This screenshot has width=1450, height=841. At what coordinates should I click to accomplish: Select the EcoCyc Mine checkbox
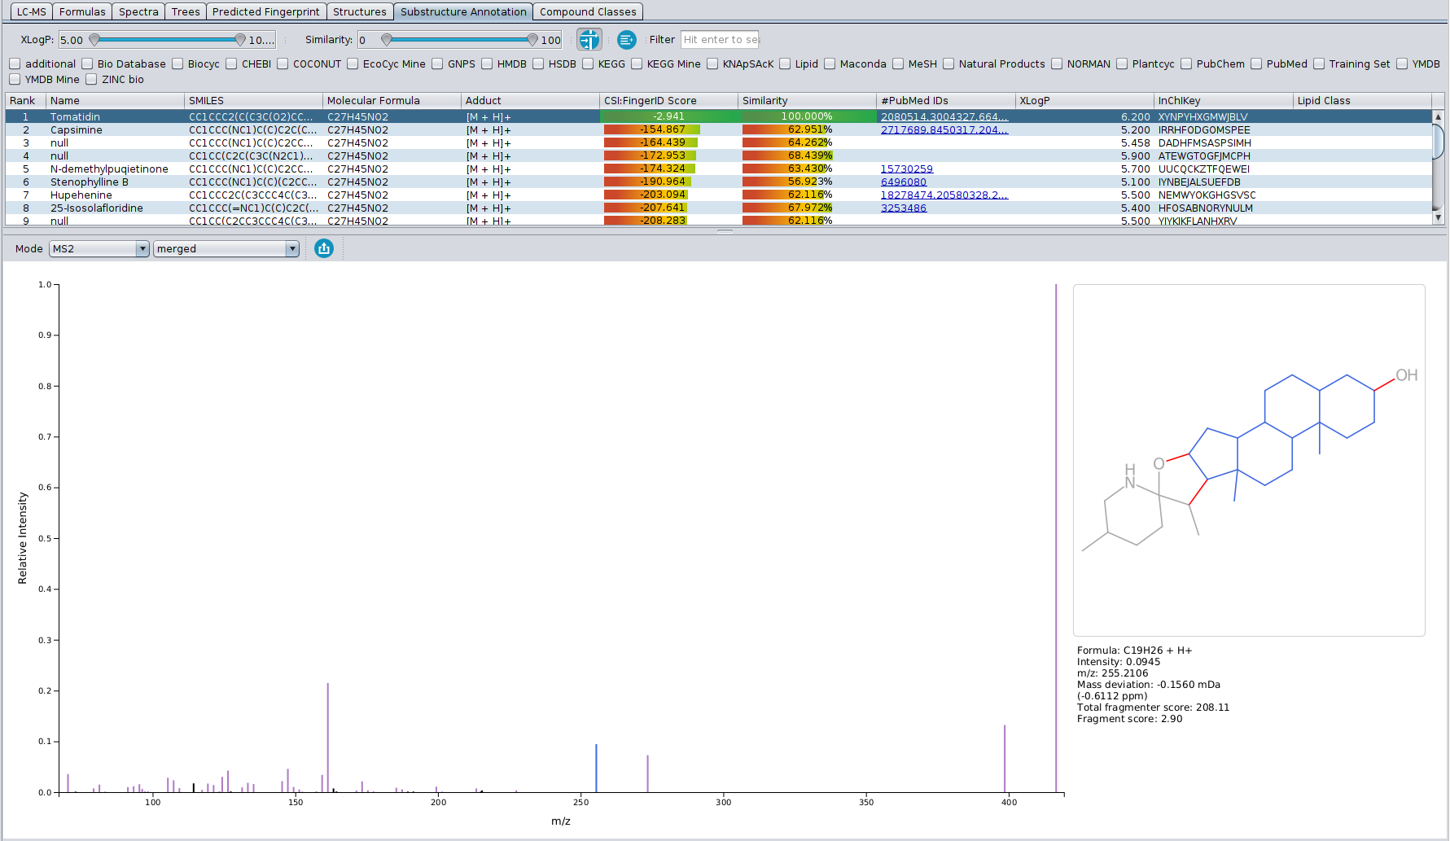pyautogui.click(x=353, y=64)
